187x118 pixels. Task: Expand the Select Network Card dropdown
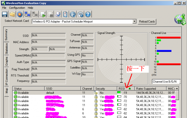point(134,21)
